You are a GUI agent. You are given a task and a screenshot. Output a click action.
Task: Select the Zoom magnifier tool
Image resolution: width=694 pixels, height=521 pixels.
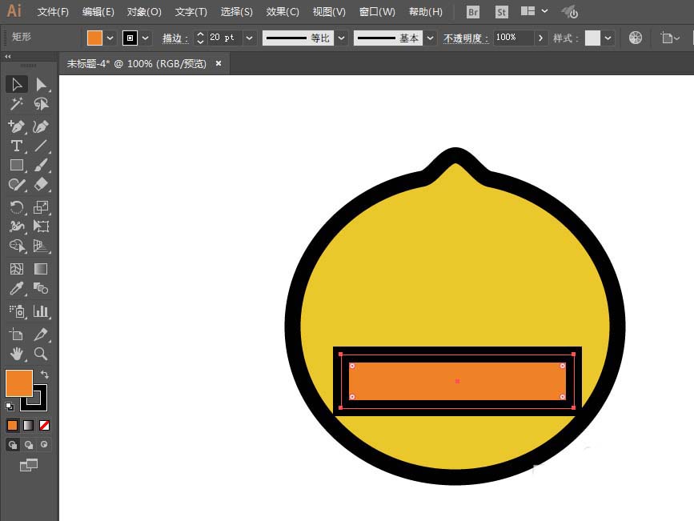[x=41, y=354]
